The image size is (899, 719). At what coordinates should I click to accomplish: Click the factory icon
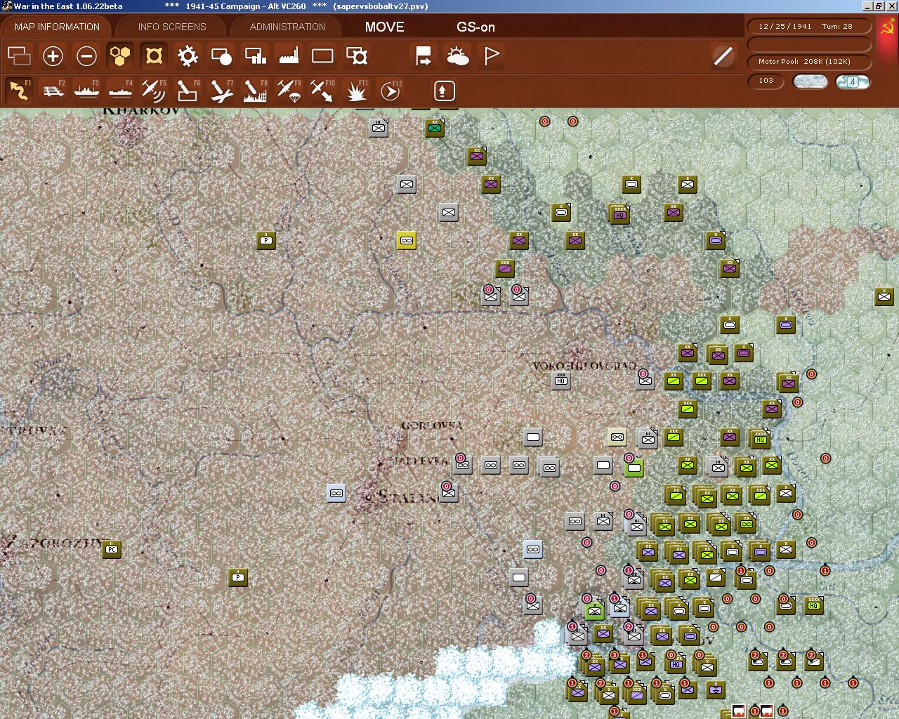point(289,55)
